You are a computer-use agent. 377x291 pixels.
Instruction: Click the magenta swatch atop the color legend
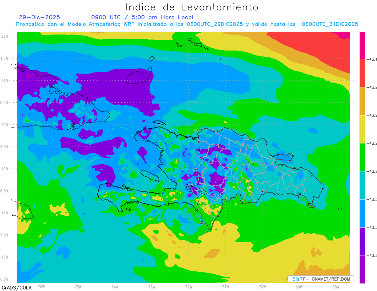tap(362, 45)
